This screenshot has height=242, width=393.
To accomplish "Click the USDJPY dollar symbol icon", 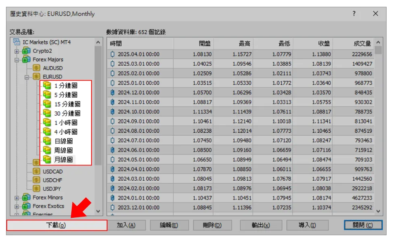I will [x=37, y=188].
